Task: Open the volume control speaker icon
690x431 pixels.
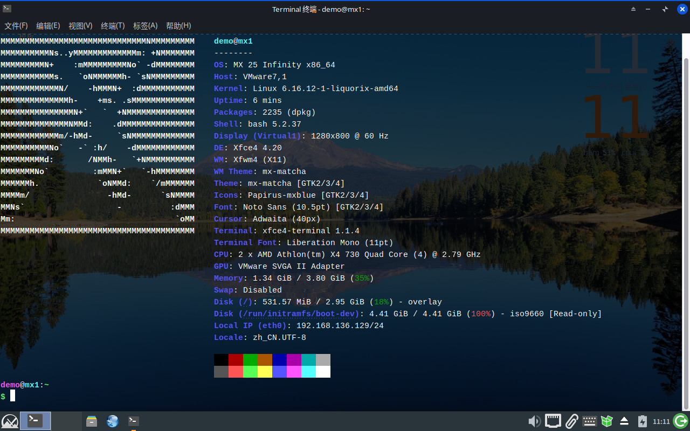Action: 534,421
